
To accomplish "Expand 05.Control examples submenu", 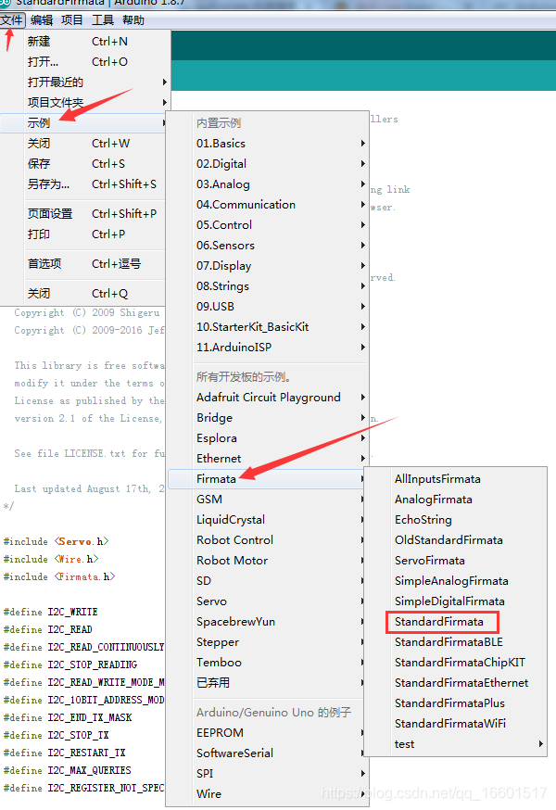I will (269, 224).
